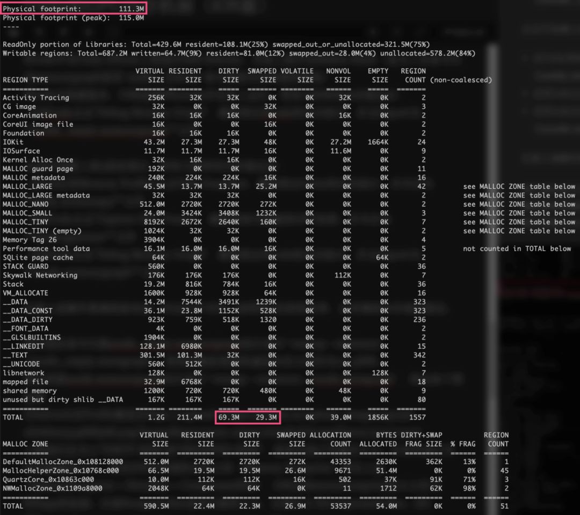Select the "MALLOC_TINY (empty)" row label
Image resolution: width=580 pixels, height=515 pixels.
coord(42,231)
